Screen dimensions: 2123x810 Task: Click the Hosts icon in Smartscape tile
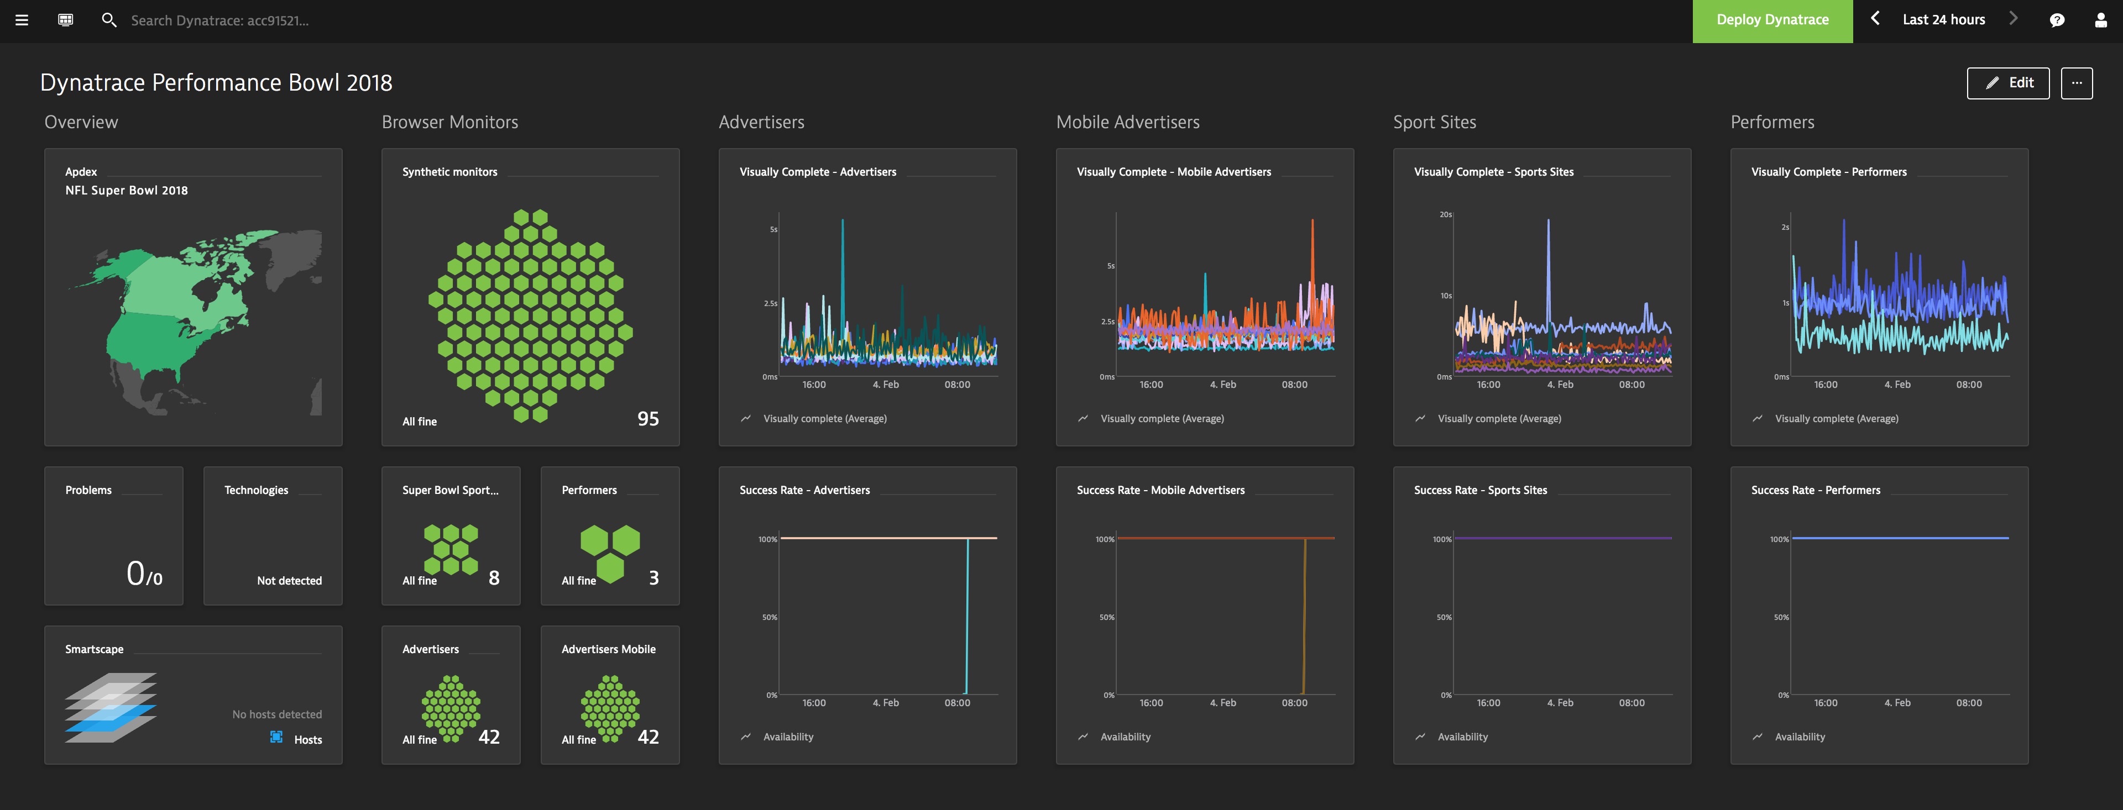pyautogui.click(x=276, y=737)
